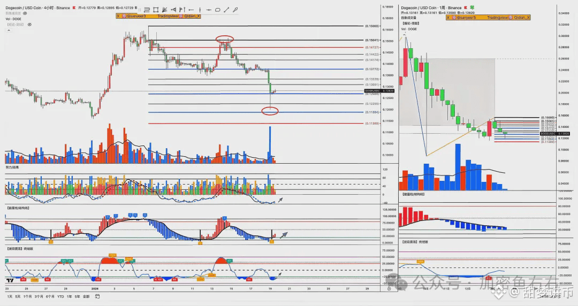
Task: Click Qidian_X text in weekly chart banner
Action: pyautogui.click(x=522, y=17)
